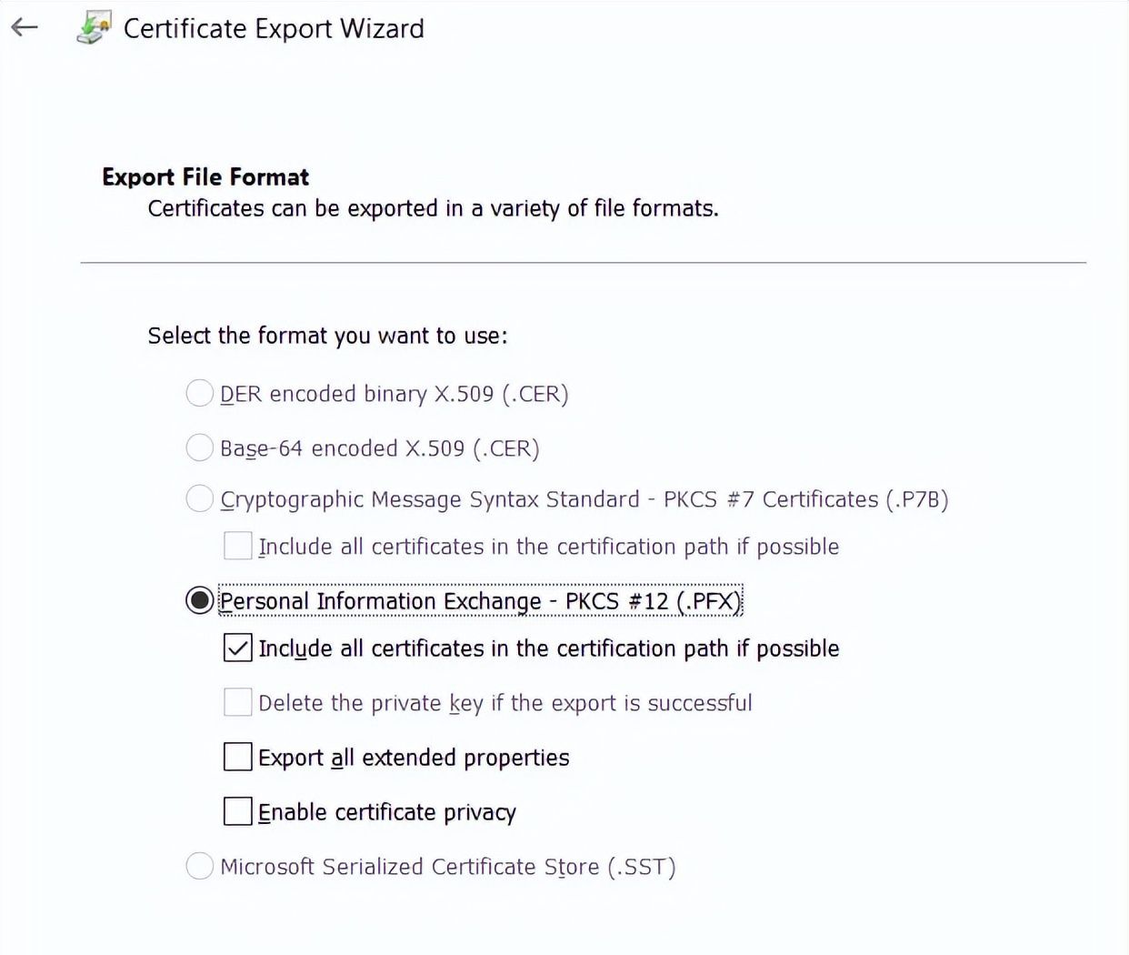Click the Certificate Export Wizard title text

pos(274,28)
